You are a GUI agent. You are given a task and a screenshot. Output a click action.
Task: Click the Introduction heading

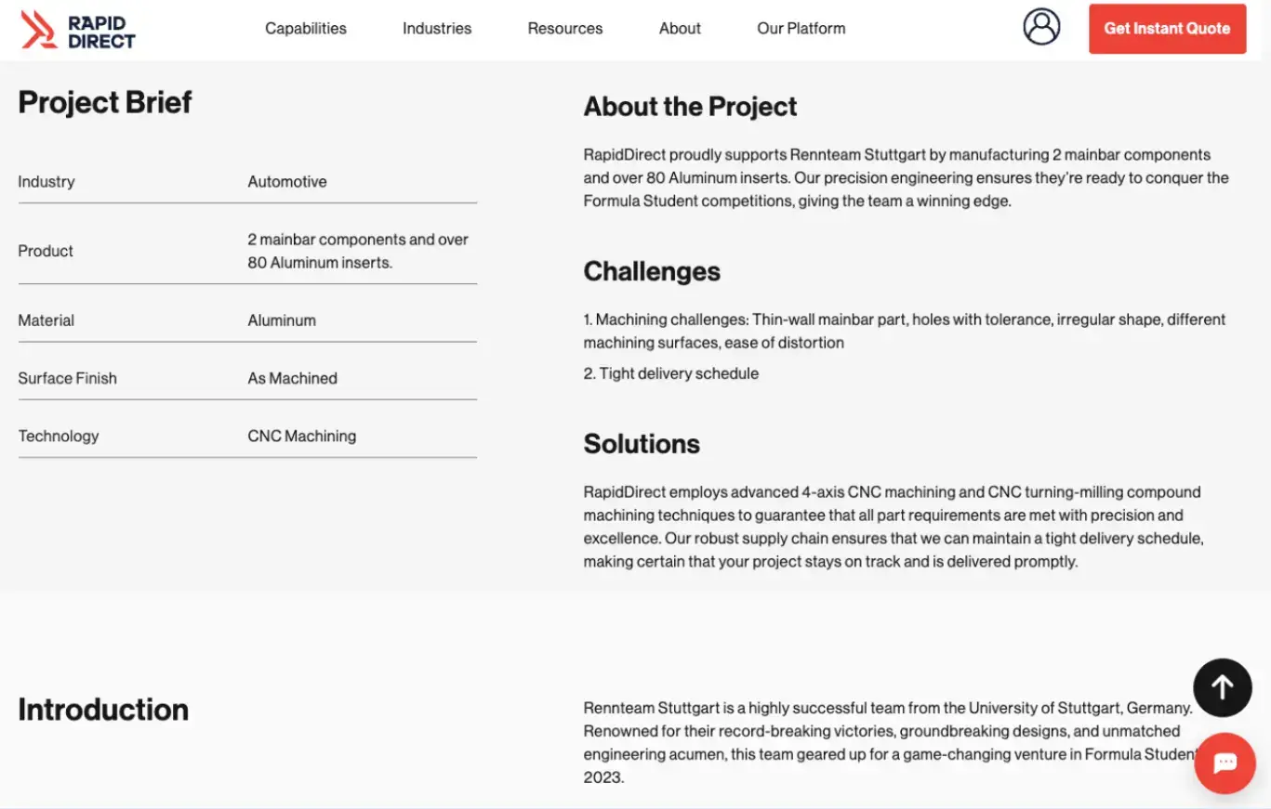tap(103, 710)
